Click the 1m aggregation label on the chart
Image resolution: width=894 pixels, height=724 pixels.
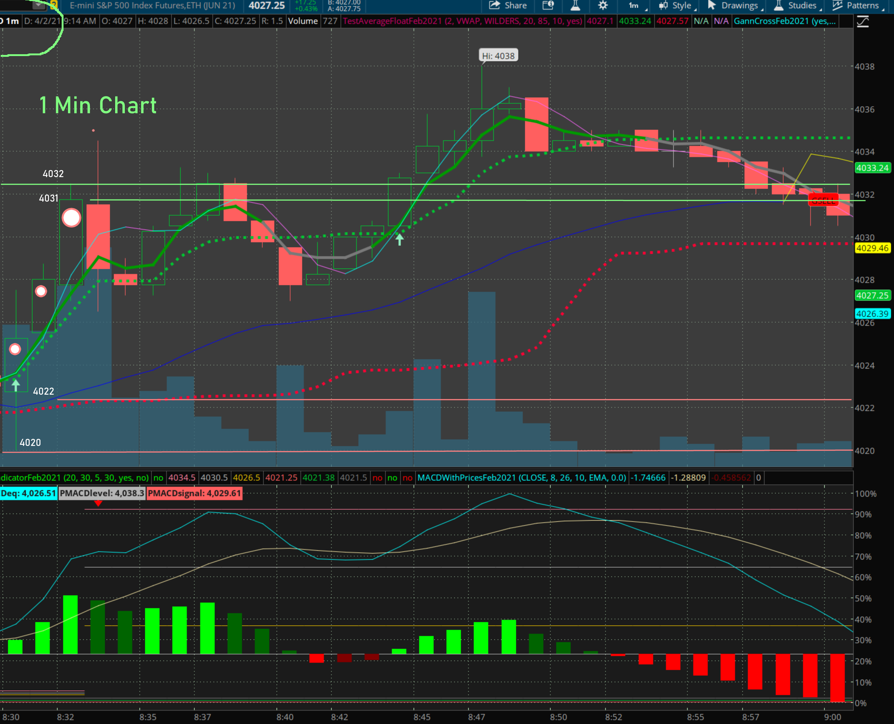click(12, 21)
